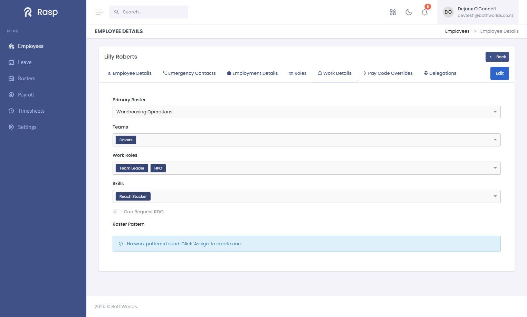The height and width of the screenshot is (317, 527).
Task: Expand the Teams dropdown arrow
Action: pos(495,140)
